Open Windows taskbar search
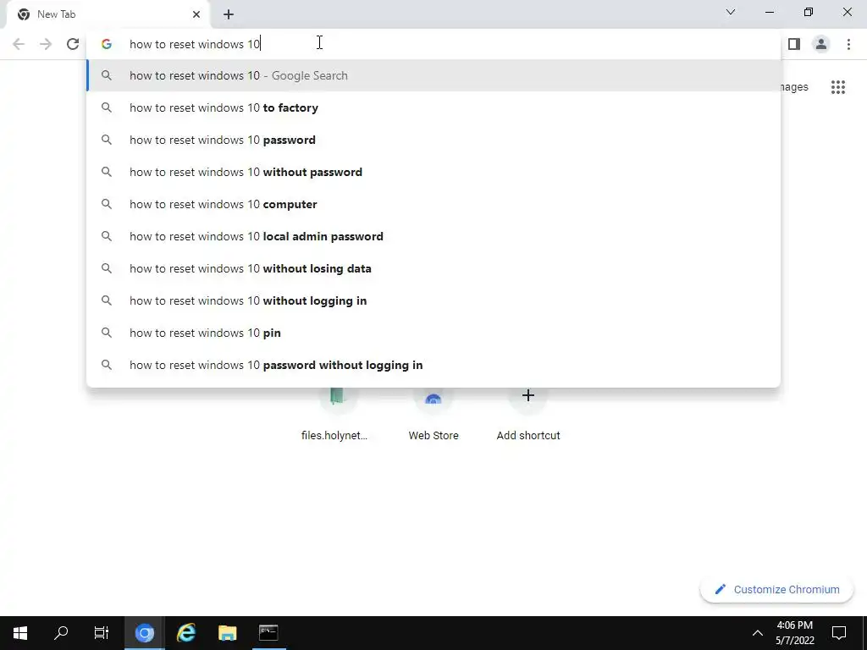Screen dimensions: 867x650 [61, 633]
